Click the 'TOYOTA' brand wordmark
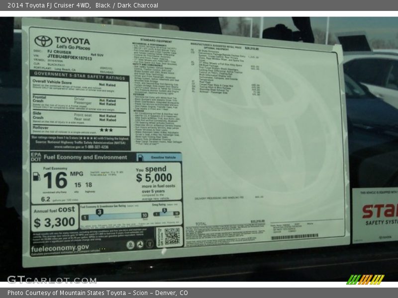Image resolution: width=398 pixels, height=298 pixels. pyautogui.click(x=72, y=41)
